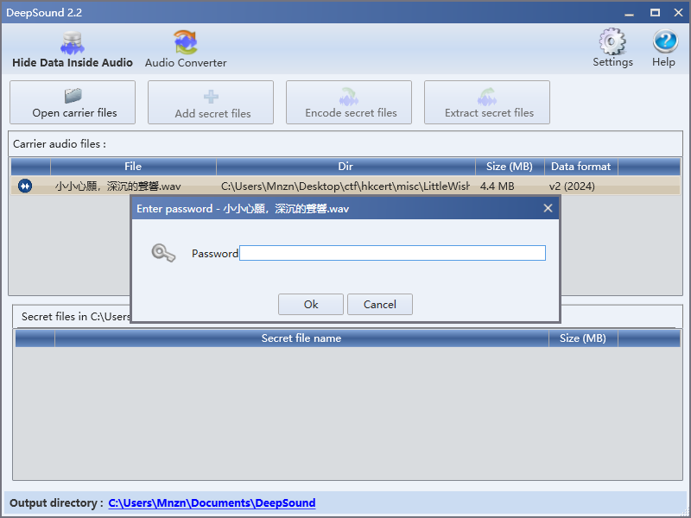
Task: Confirm the password with Ok
Action: coord(311,304)
